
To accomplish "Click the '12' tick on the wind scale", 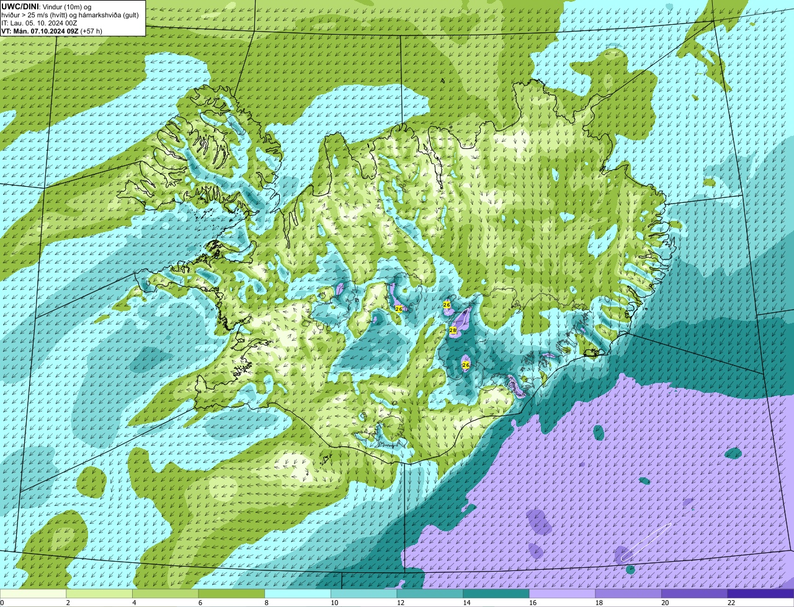I will click(400, 603).
